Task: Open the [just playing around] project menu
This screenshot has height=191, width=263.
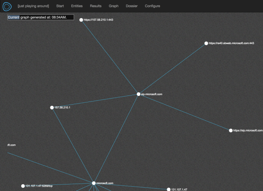Action: coord(33,6)
